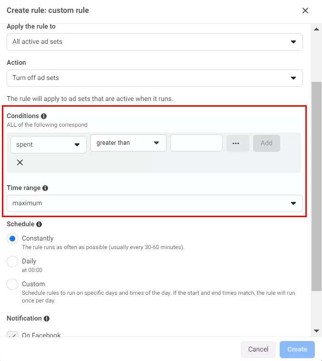Screen dimensions: 322x361
Task: Open the maximum time range dropdown
Action: click(x=155, y=203)
